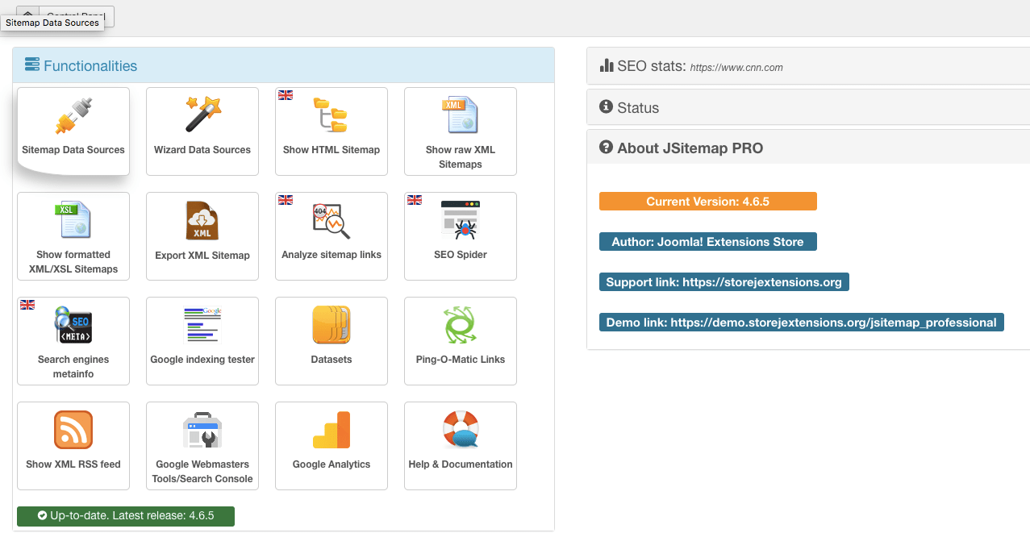Viewport: 1030px width, 533px height.
Task: Open Google Webmasters Tools/Search Console tile
Action: [202, 446]
